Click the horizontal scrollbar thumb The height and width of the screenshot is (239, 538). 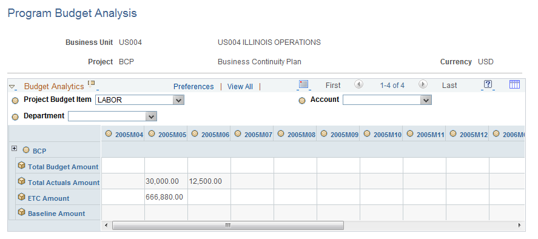tap(228, 225)
